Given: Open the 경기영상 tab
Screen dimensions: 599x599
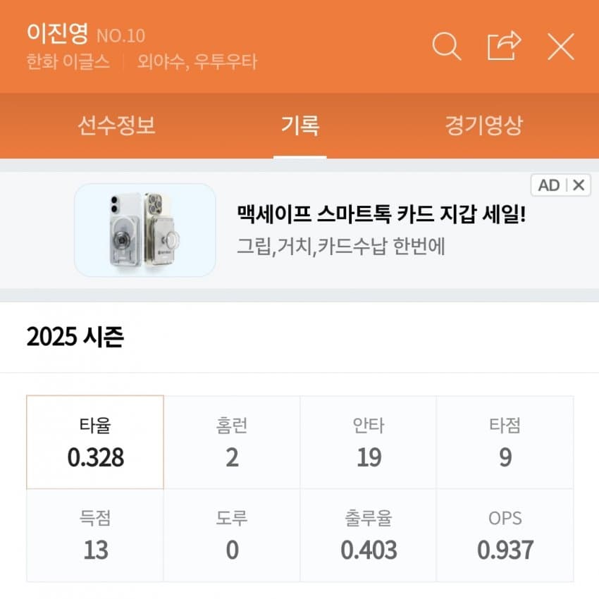Looking at the screenshot, I should point(483,125).
